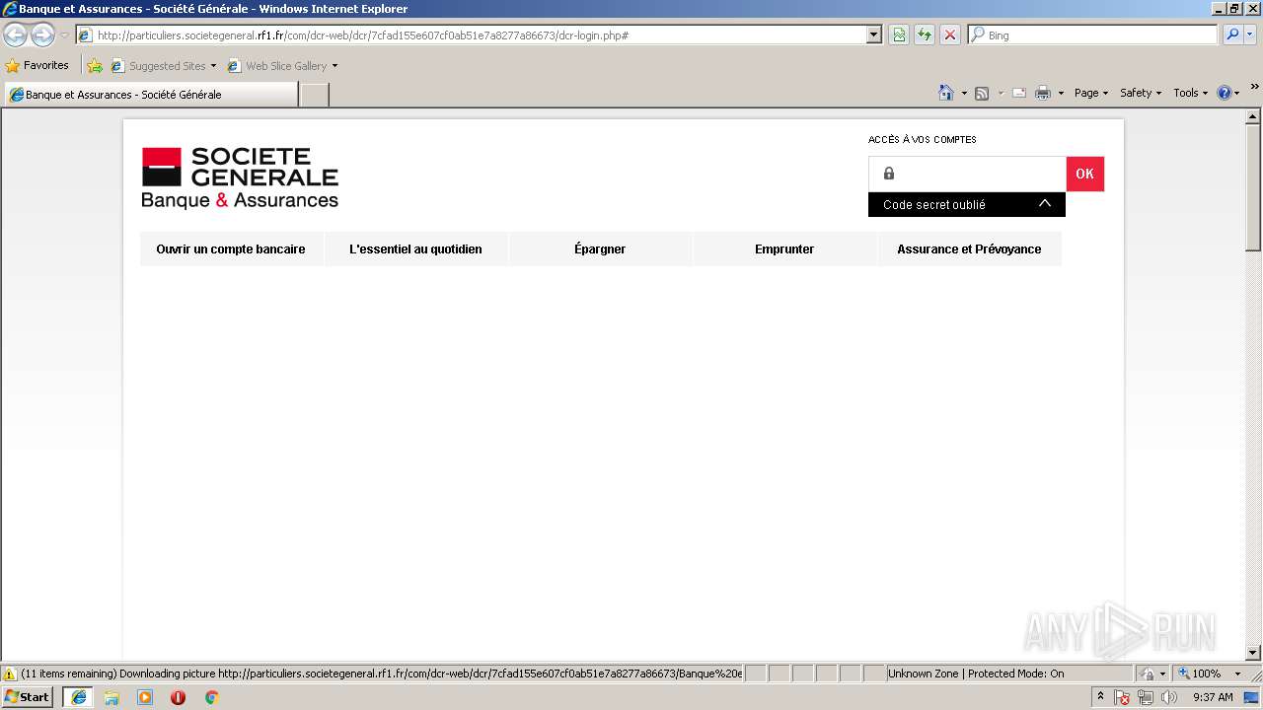Viewport: 1263px width, 710px height.
Task: Click the red OK login button
Action: tap(1085, 174)
